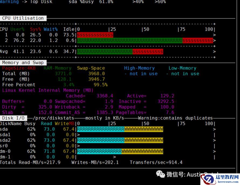Select the sda2 disk name row
This screenshot has width=240, height=185.
pos(5,140)
